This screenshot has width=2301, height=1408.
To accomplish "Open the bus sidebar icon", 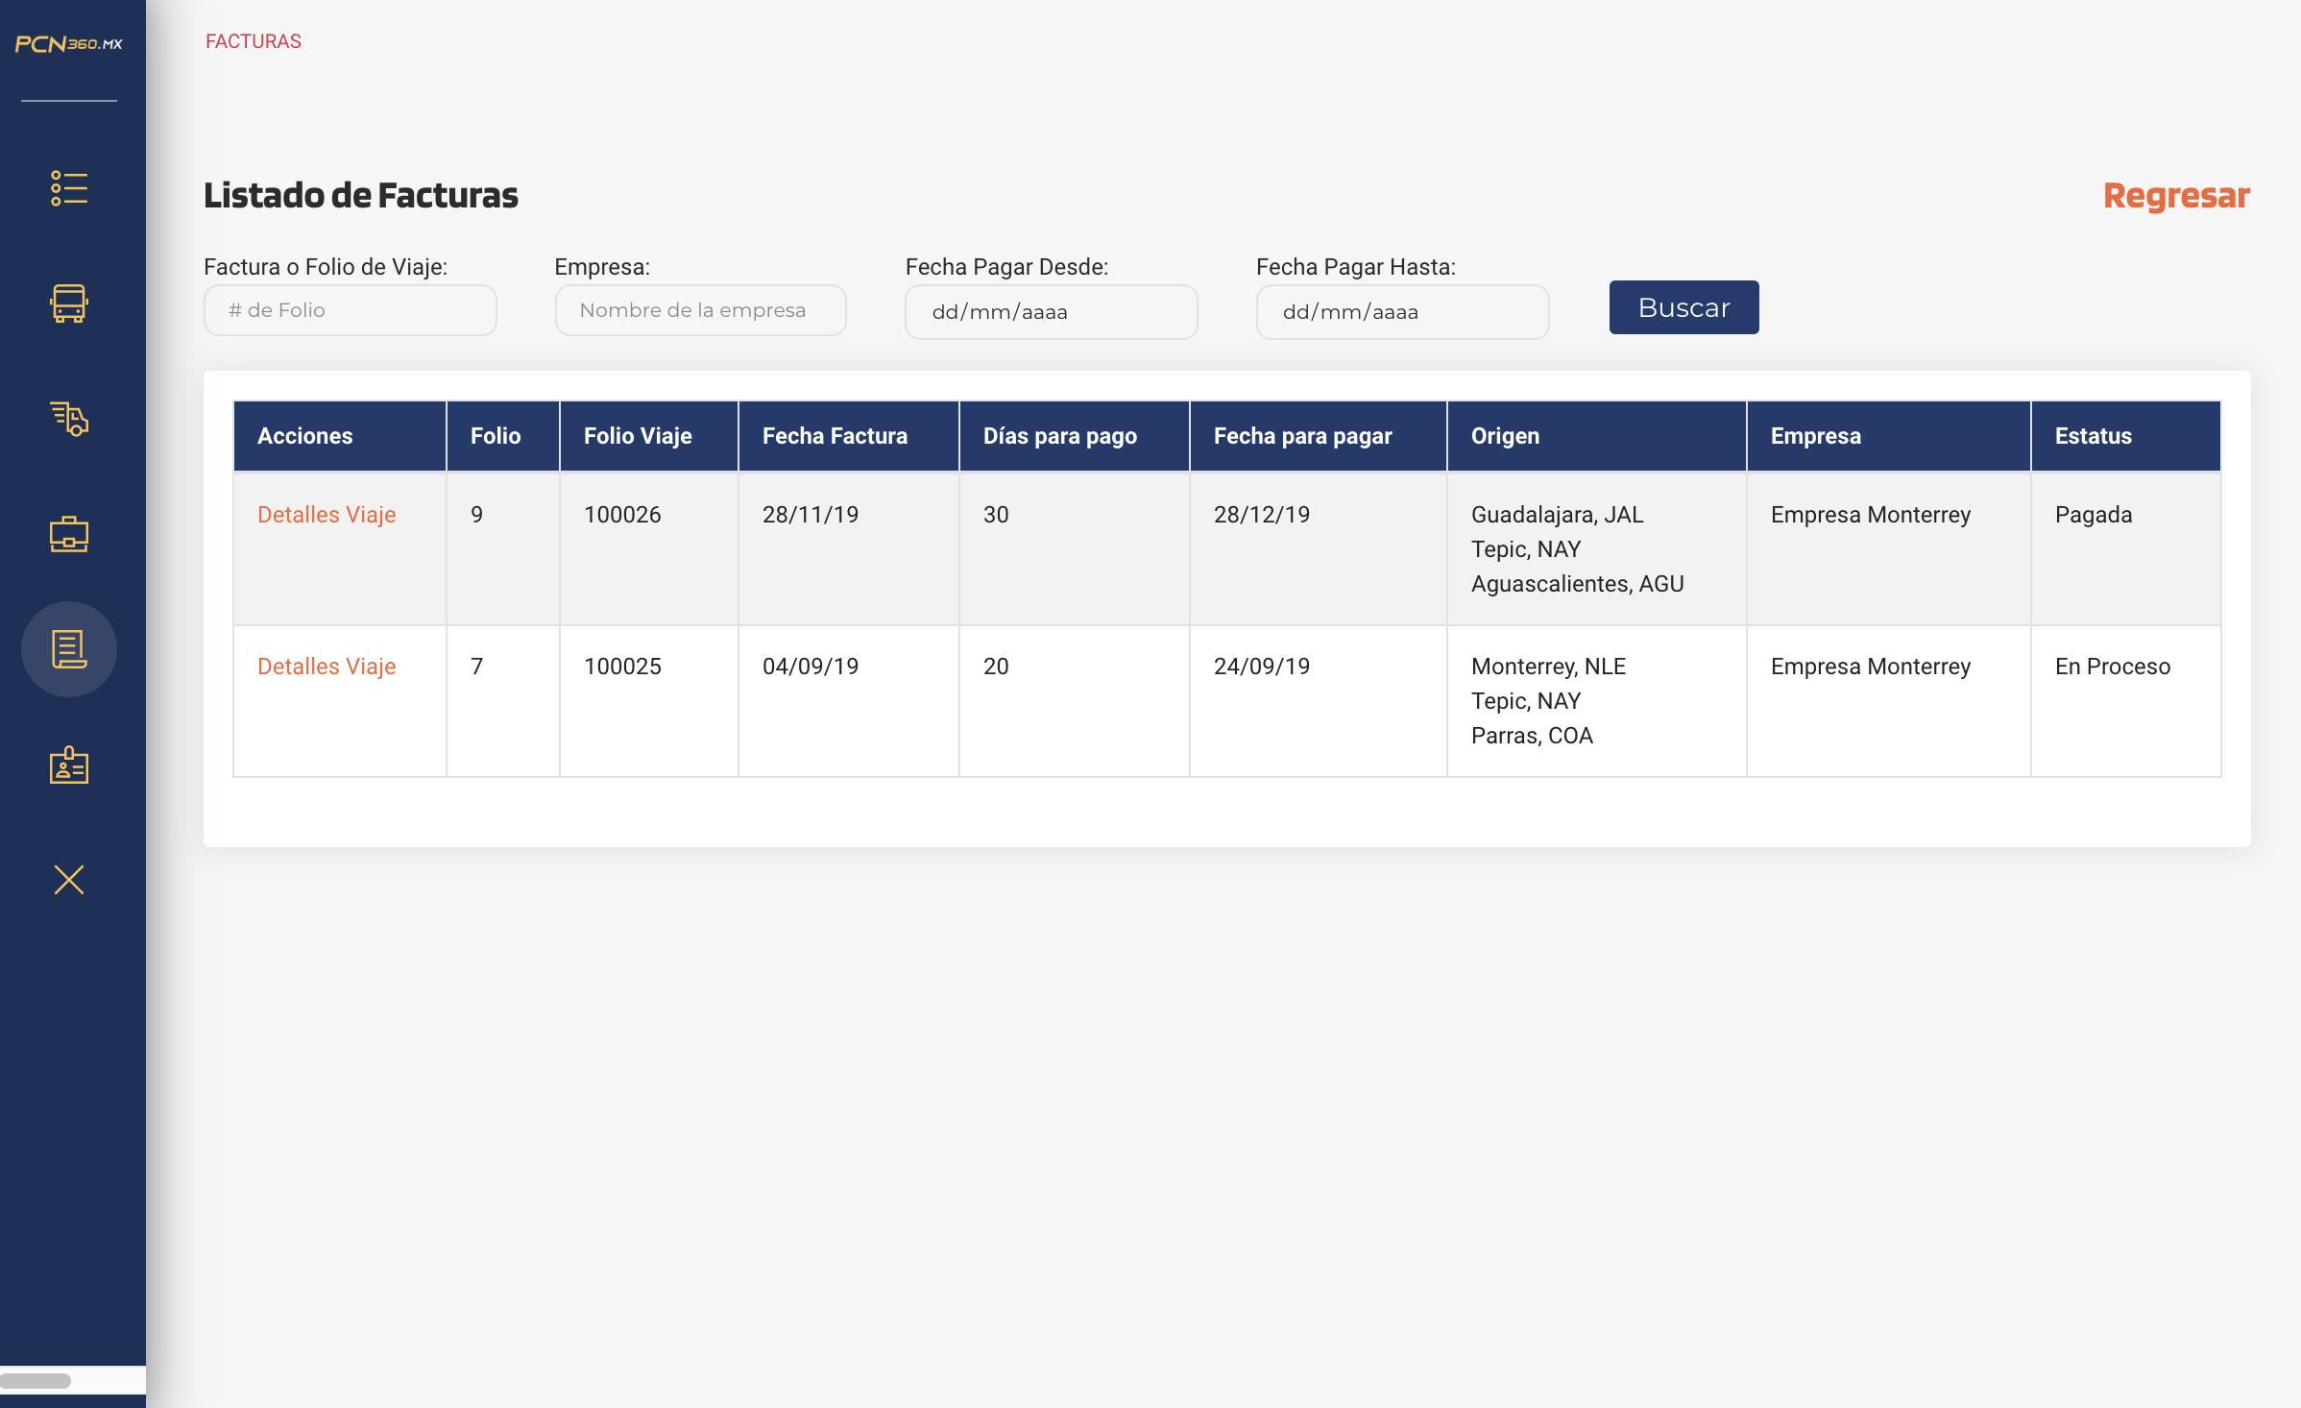I will [x=69, y=303].
